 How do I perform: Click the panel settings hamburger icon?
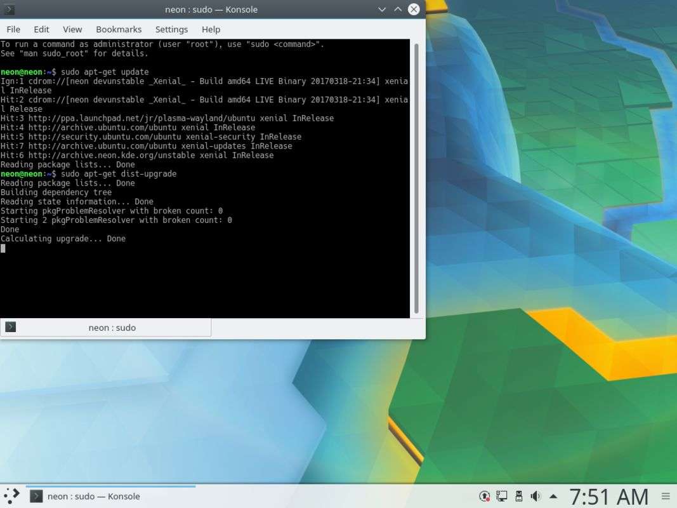coord(666,496)
